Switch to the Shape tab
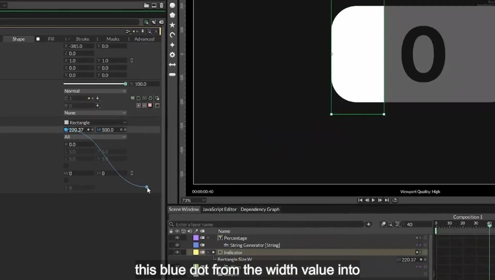This screenshot has width=495, height=280. (19, 39)
